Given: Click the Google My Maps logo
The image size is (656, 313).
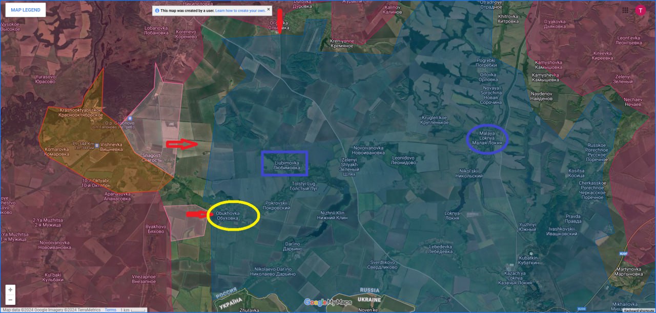Looking at the screenshot, I should [x=328, y=302].
